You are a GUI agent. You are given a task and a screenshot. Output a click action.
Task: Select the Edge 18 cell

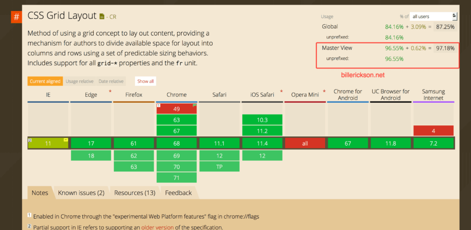(91, 155)
